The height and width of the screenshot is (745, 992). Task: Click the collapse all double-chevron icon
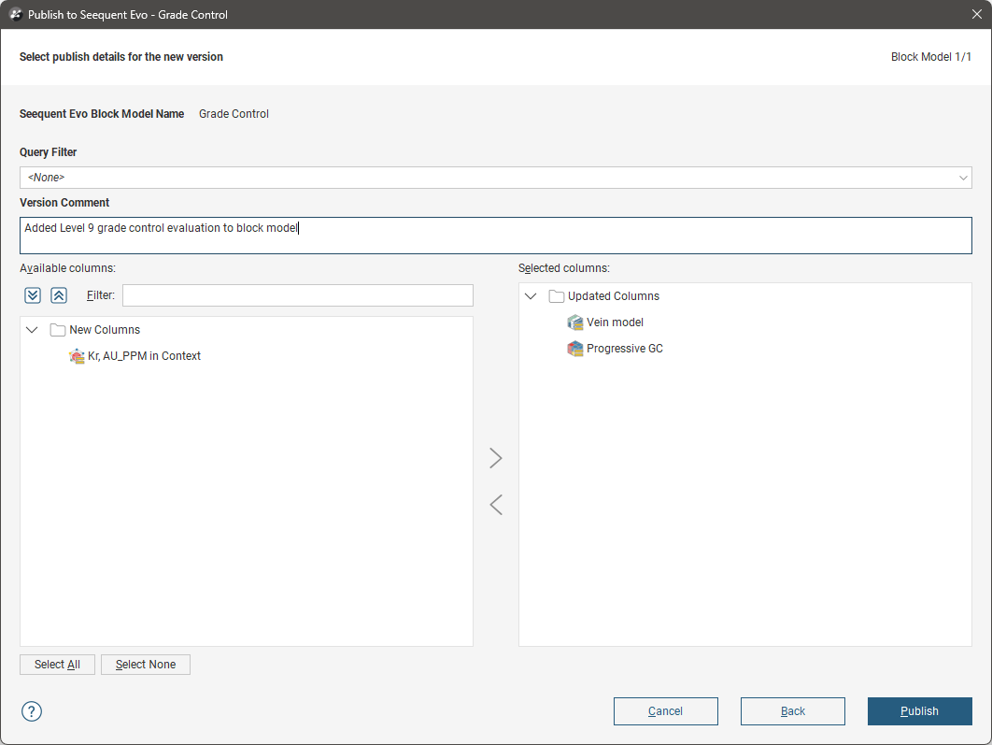(58, 295)
